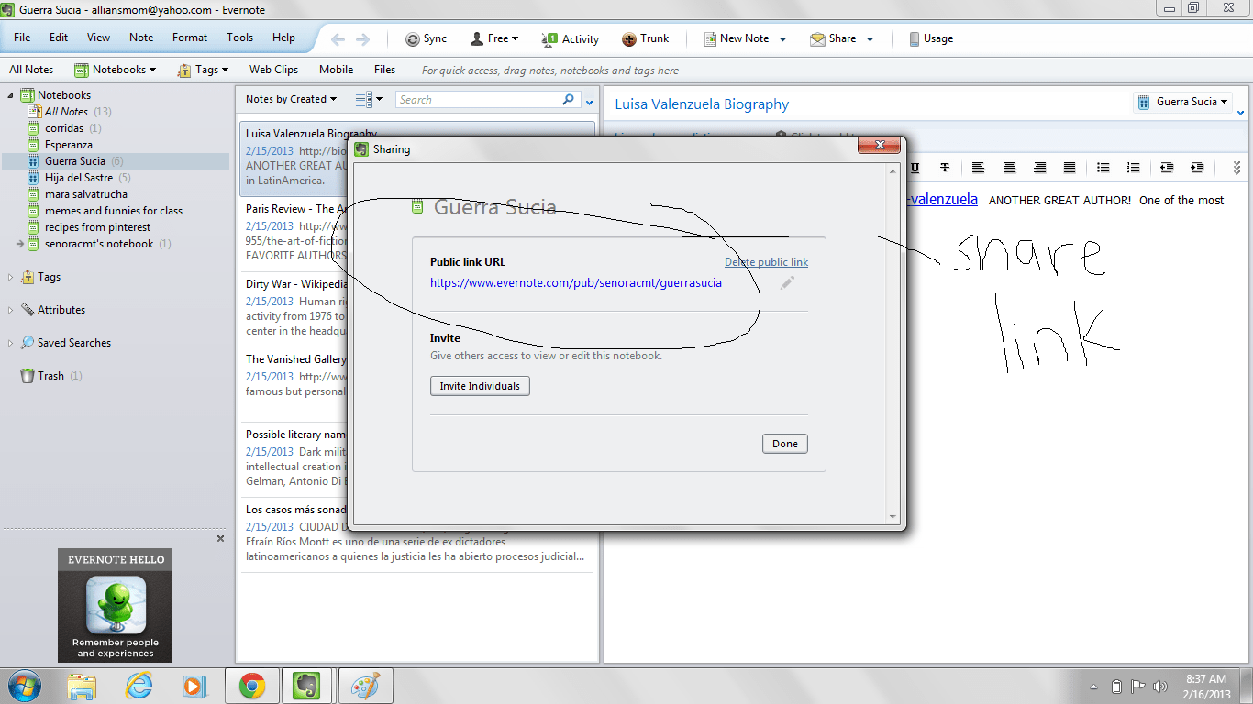Open the Format menu
Image resolution: width=1253 pixels, height=704 pixels.
pos(190,38)
